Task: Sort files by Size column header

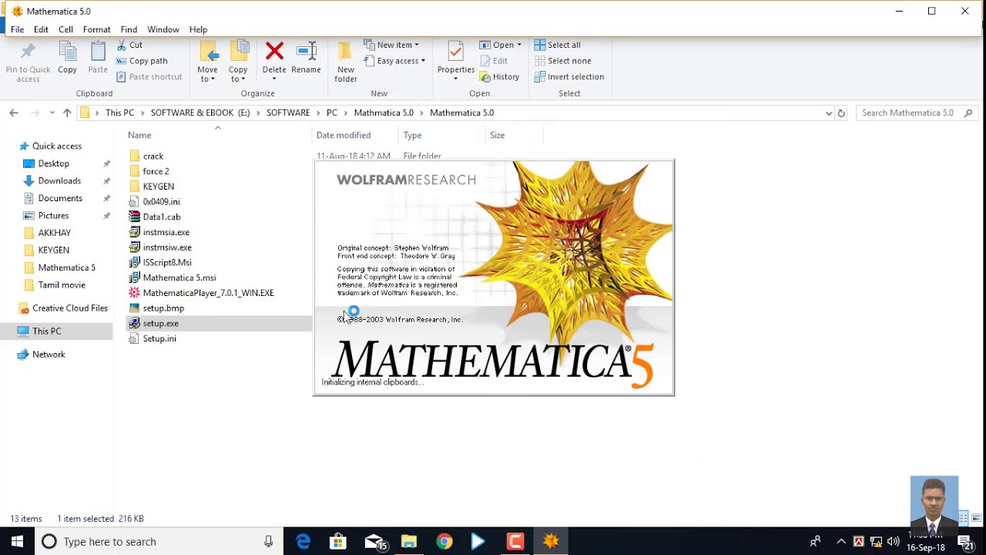Action: [498, 135]
